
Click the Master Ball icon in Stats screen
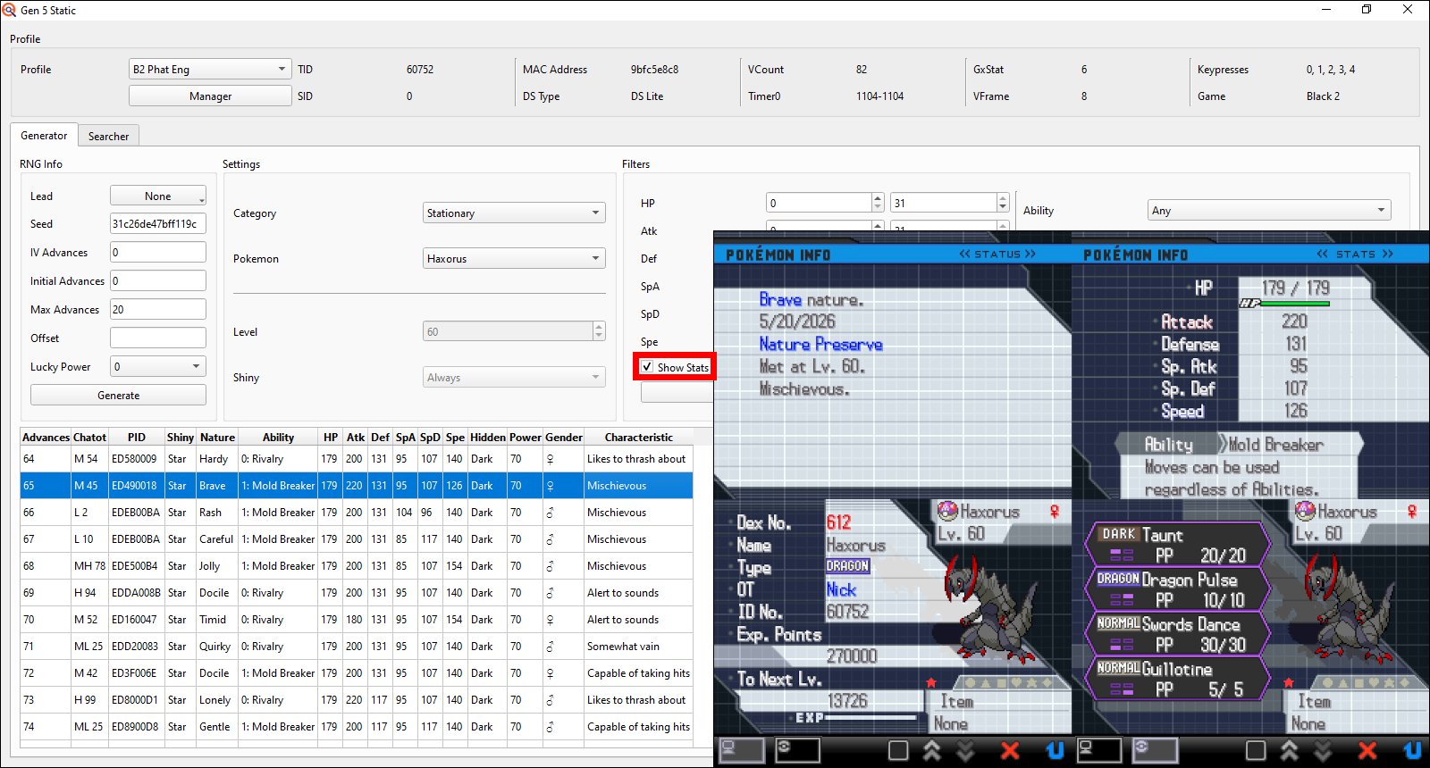1305,511
